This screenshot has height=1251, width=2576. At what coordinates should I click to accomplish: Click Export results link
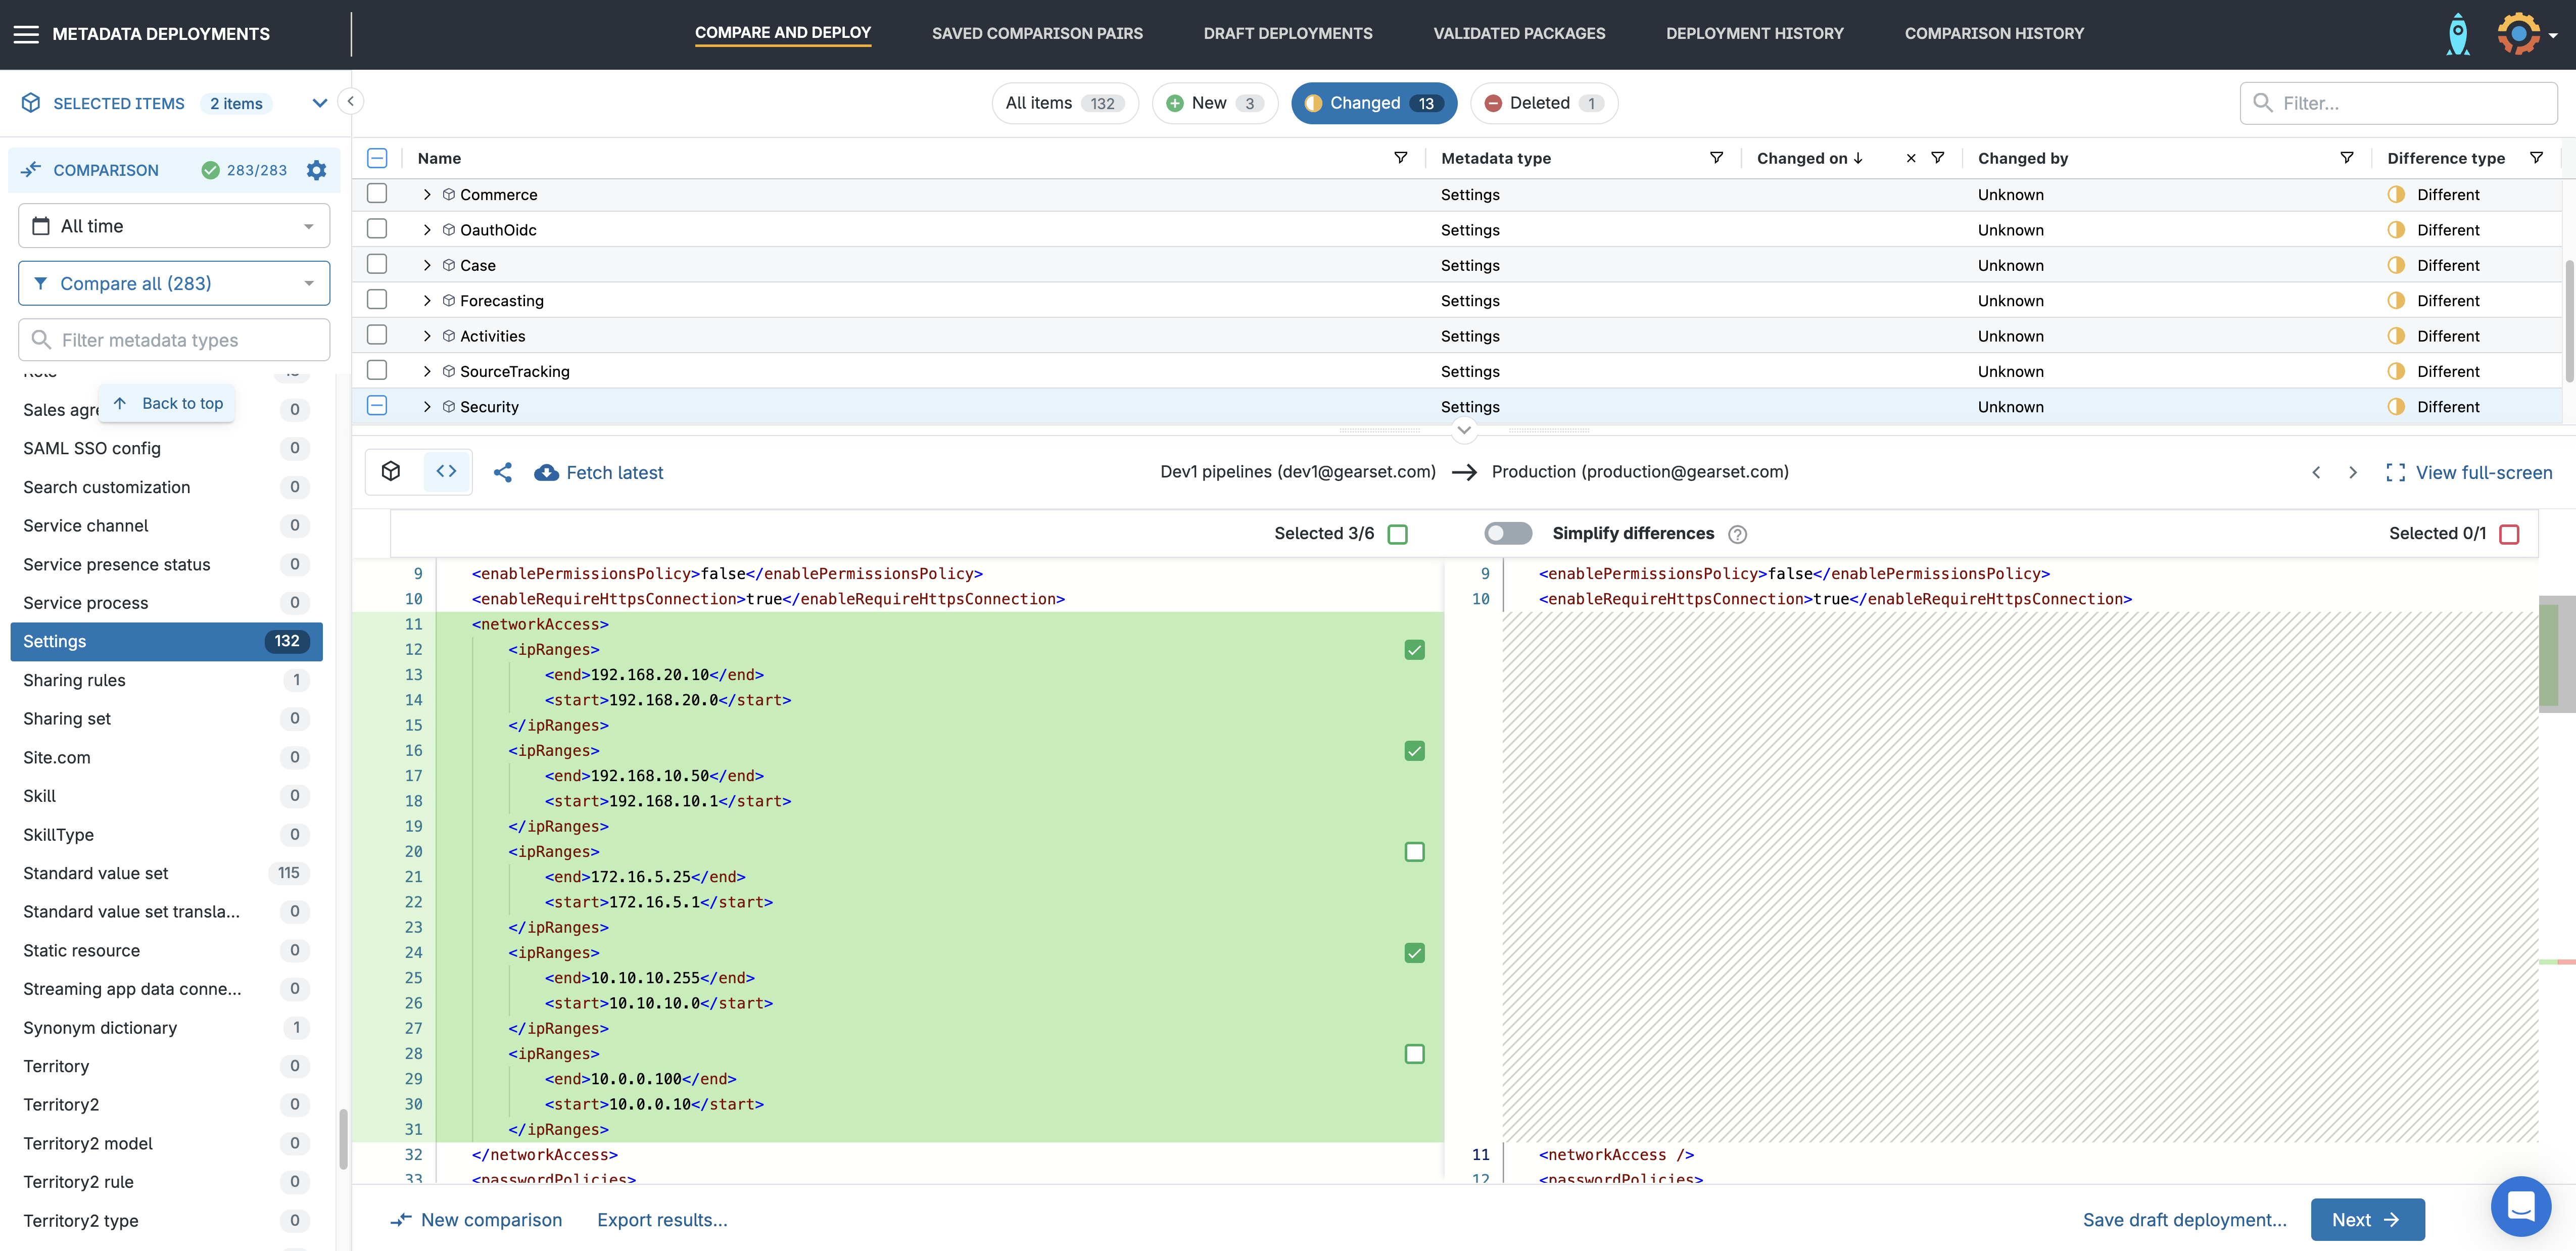662,1220
